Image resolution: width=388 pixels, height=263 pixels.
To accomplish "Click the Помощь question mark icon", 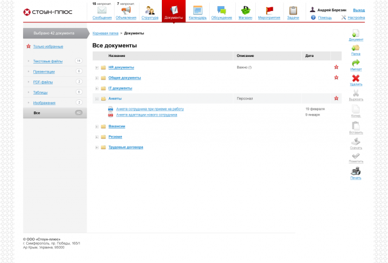I will 313,18.
